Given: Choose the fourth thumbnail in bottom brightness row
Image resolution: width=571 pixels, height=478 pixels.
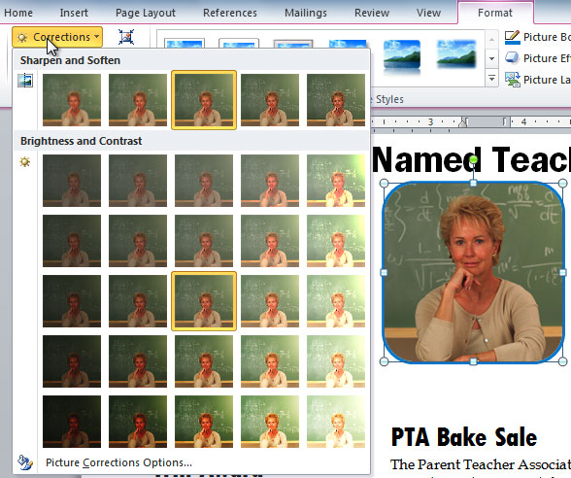Looking at the screenshot, I should point(270,422).
